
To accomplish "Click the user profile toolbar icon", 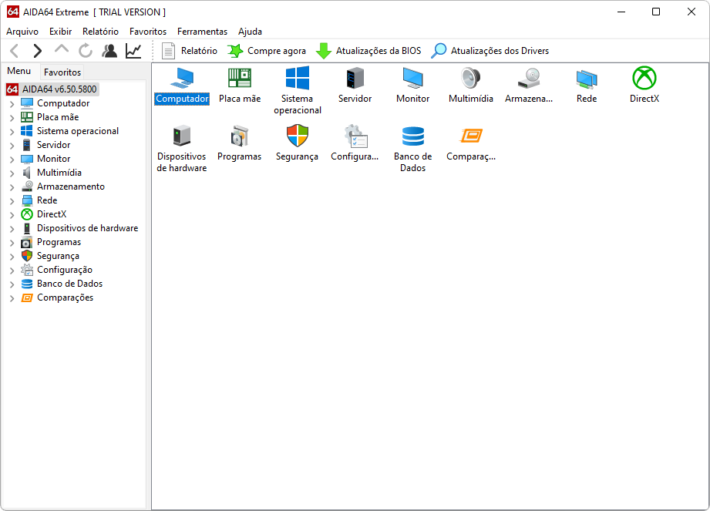I will click(109, 51).
